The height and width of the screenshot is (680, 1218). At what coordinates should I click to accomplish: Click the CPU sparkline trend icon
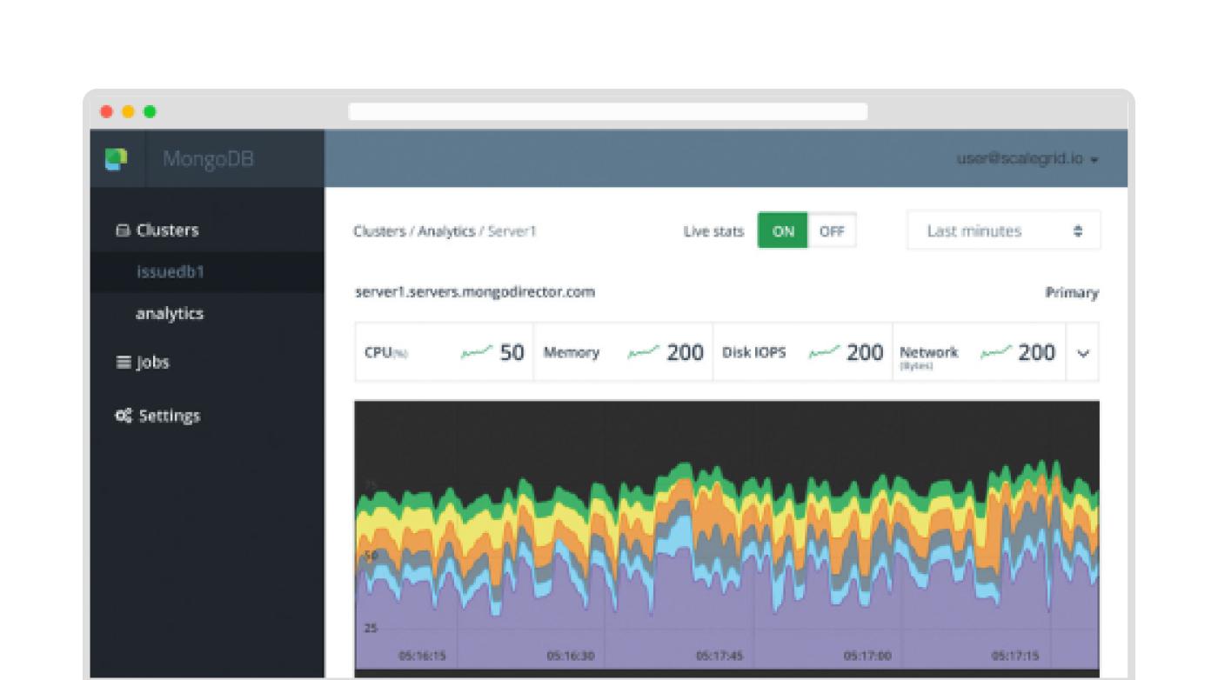476,352
